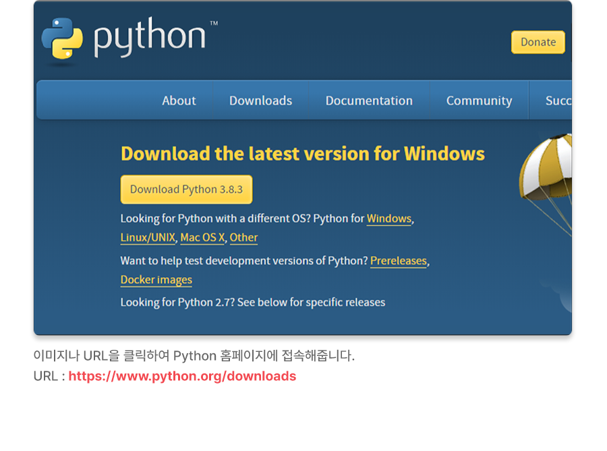The width and height of the screenshot is (607, 451).
Task: Click the Python two-snakes logo icon
Action: pyautogui.click(x=62, y=39)
